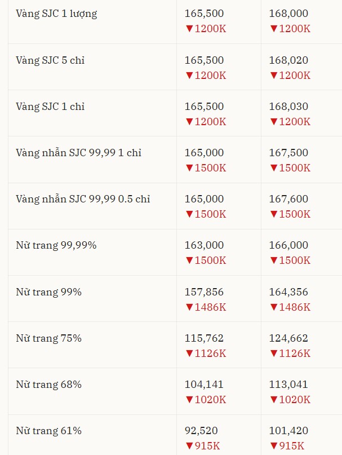Click the Nữ trang 99% label

48,292
